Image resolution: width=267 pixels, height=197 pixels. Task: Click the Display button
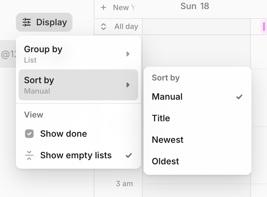(x=44, y=22)
